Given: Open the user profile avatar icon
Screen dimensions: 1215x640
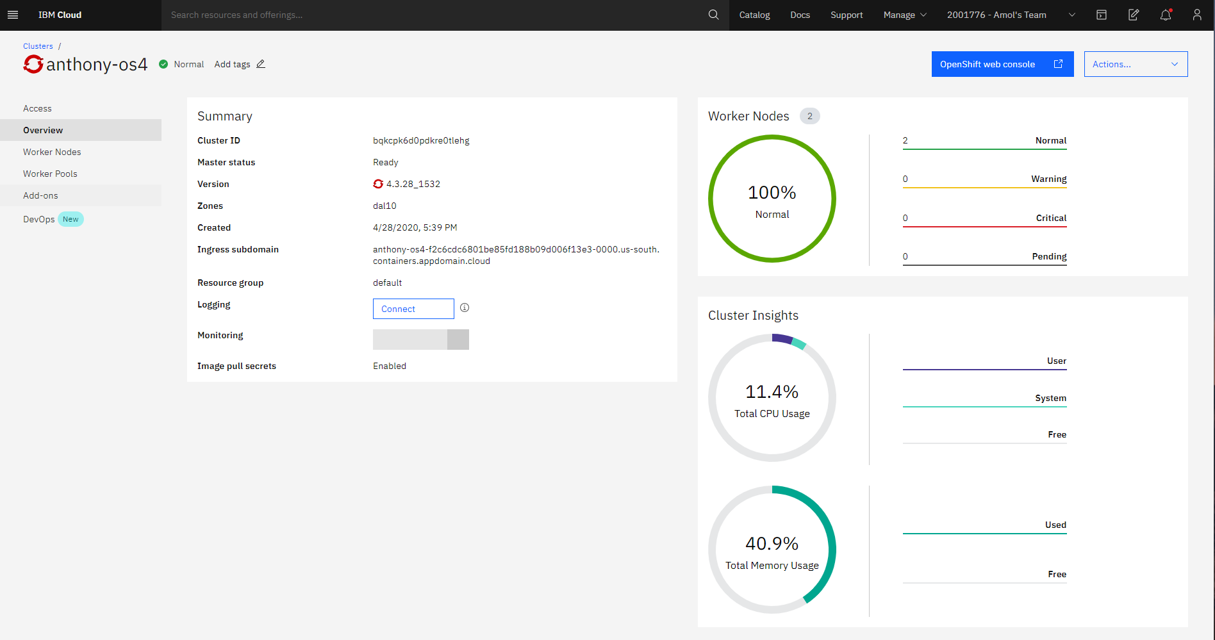Looking at the screenshot, I should (1197, 15).
